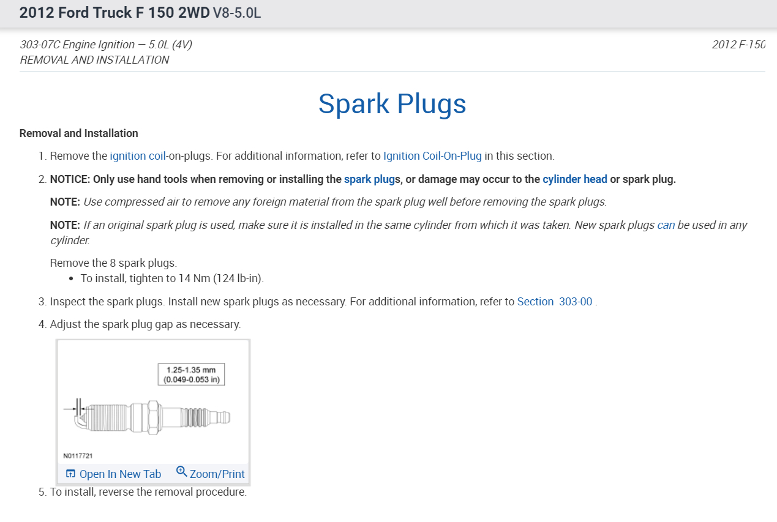Click the "Removal and Installation" bold subheading
This screenshot has height=522, width=777.
[79, 133]
